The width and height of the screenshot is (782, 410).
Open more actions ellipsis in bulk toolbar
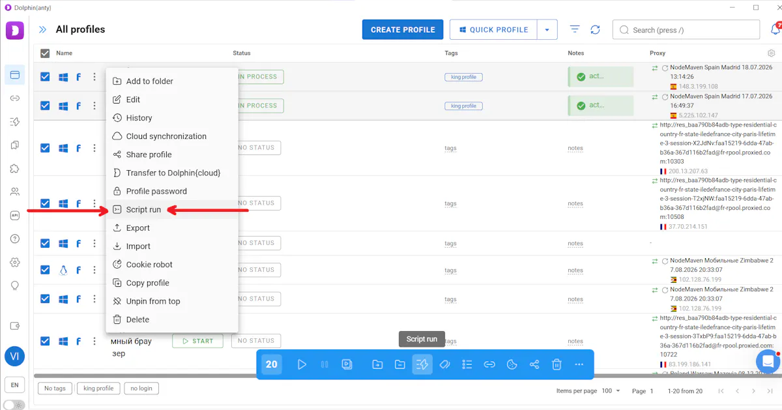[579, 364]
